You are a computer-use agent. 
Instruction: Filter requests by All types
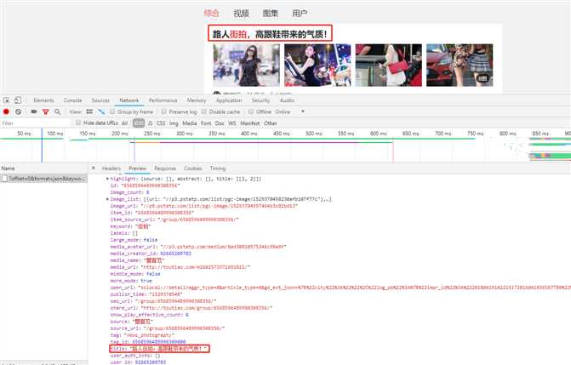[124, 123]
